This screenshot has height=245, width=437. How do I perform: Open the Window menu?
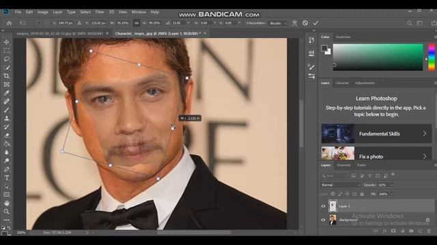click(x=139, y=12)
